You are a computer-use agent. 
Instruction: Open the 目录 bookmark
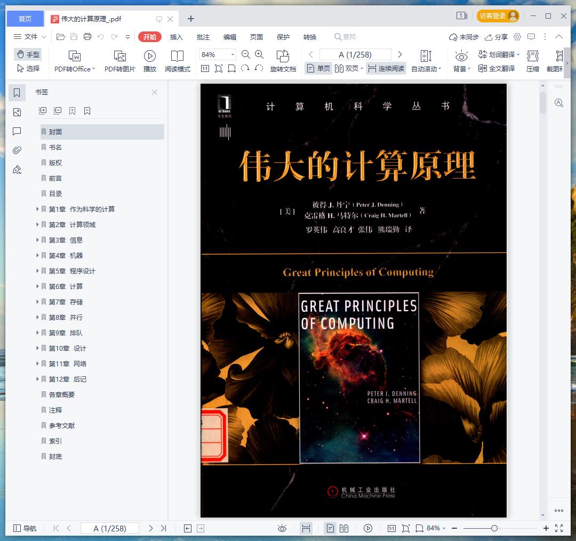55,194
